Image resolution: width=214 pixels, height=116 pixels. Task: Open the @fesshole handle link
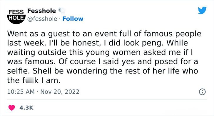pos(42,19)
